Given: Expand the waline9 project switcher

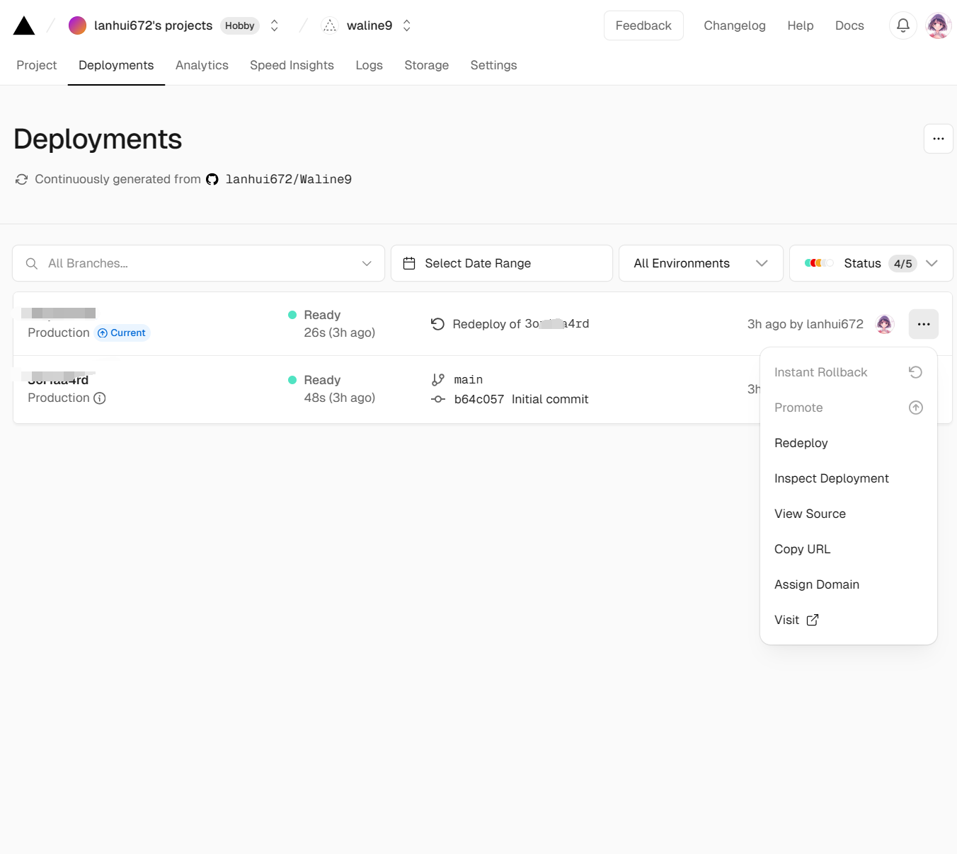Looking at the screenshot, I should pos(407,25).
